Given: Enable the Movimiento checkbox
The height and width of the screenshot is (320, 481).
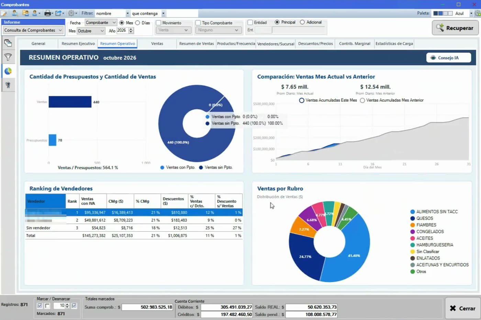Looking at the screenshot, I should pyautogui.click(x=158, y=23).
